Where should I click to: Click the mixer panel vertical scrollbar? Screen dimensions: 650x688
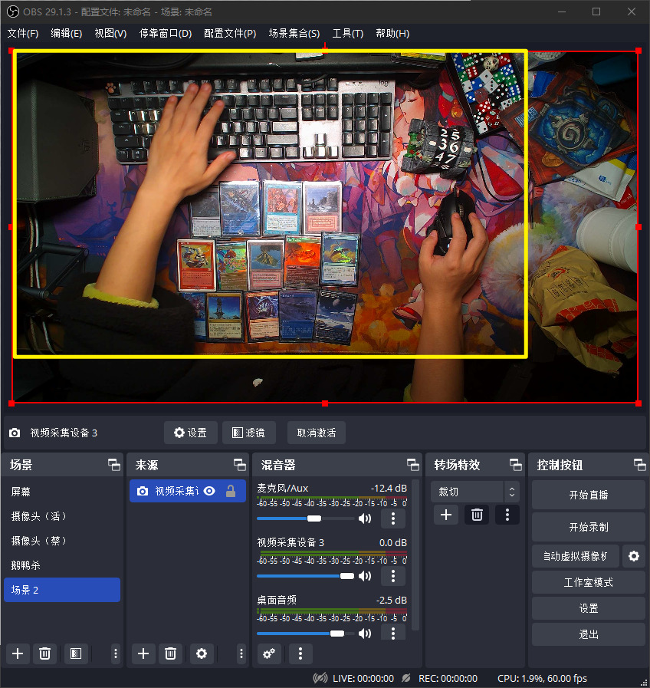pyautogui.click(x=415, y=555)
